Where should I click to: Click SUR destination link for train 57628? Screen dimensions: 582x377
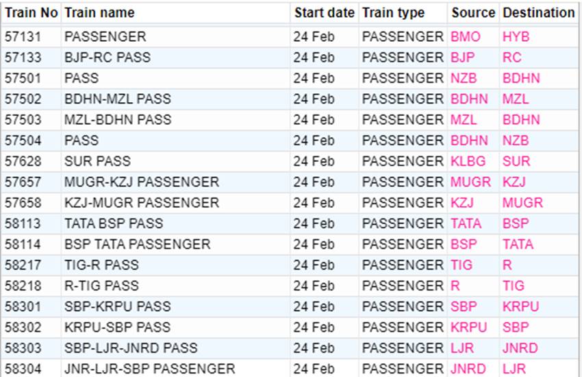pyautogui.click(x=516, y=161)
